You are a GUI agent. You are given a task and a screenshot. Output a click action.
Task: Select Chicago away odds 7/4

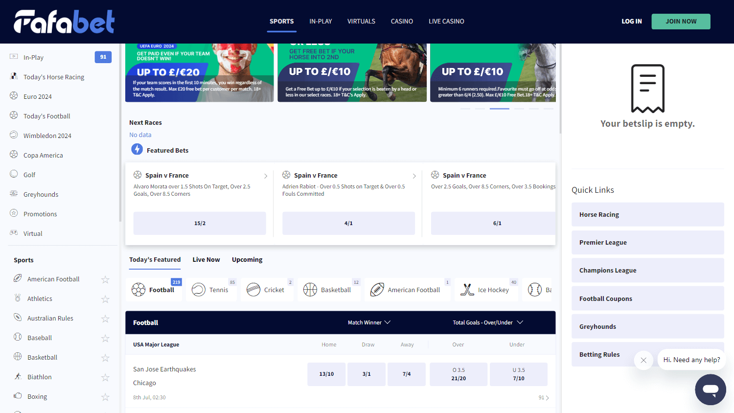407,374
